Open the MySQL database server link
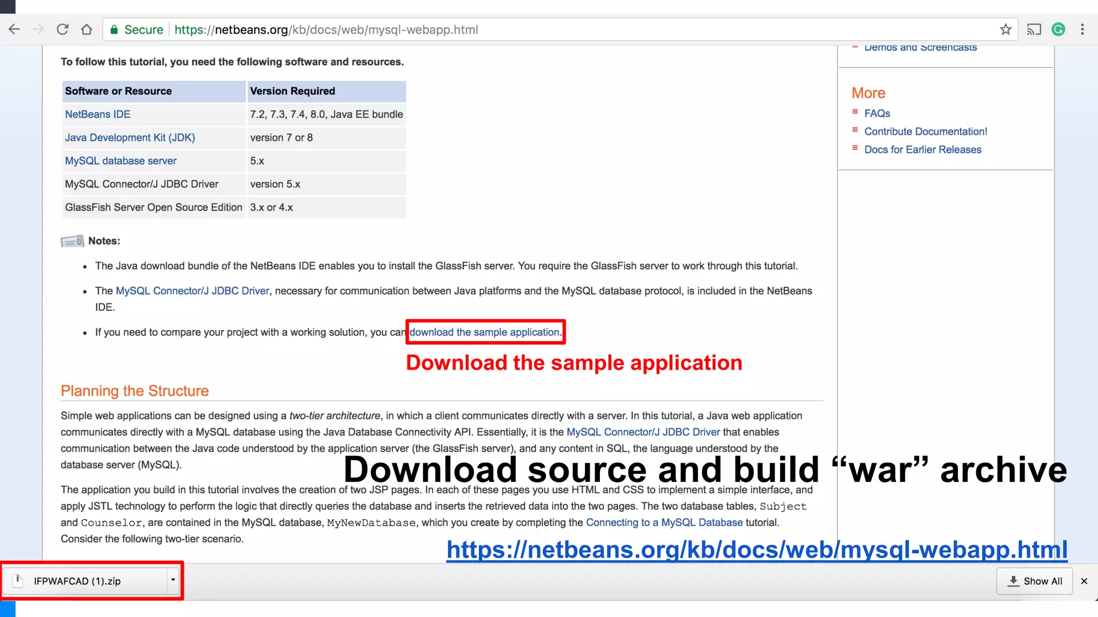 point(121,161)
